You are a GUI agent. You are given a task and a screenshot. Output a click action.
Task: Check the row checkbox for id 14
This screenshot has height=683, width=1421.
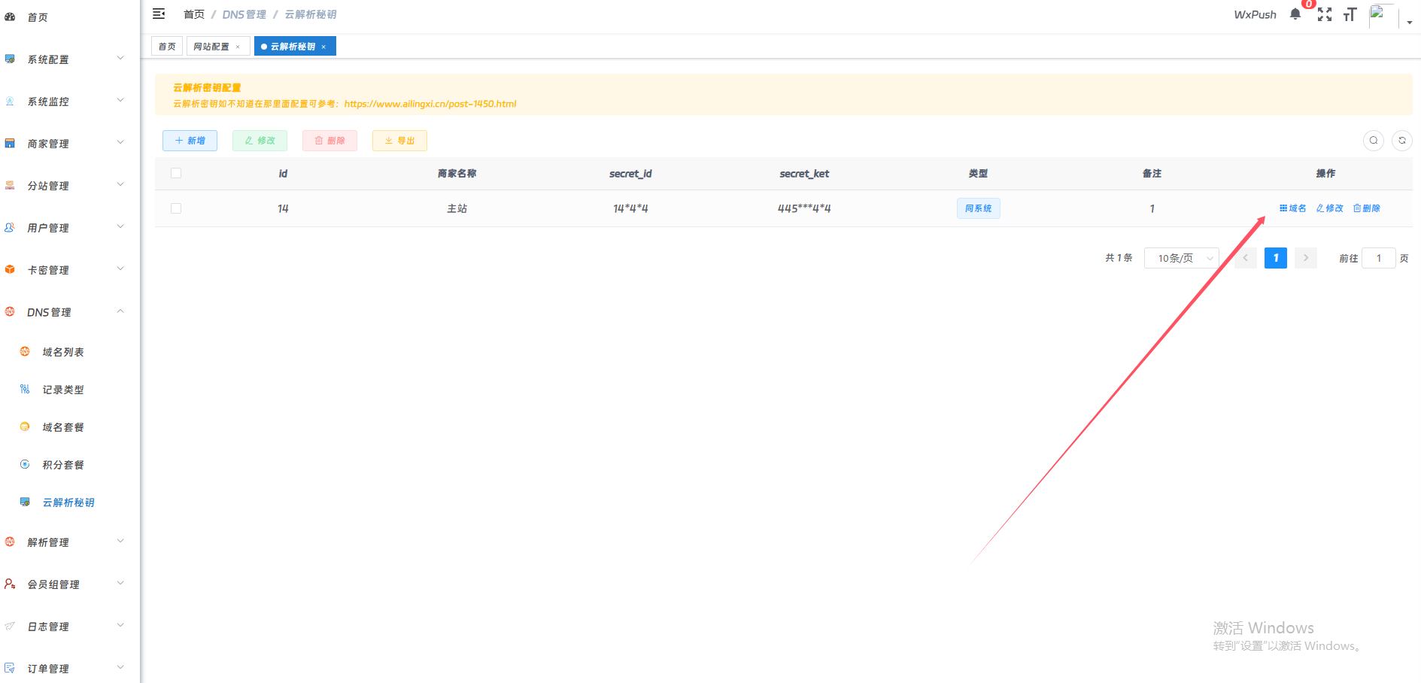(x=176, y=208)
